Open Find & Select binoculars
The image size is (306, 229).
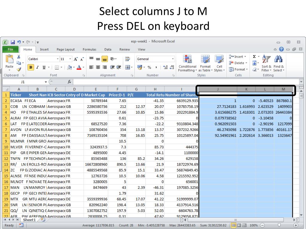click(279, 64)
